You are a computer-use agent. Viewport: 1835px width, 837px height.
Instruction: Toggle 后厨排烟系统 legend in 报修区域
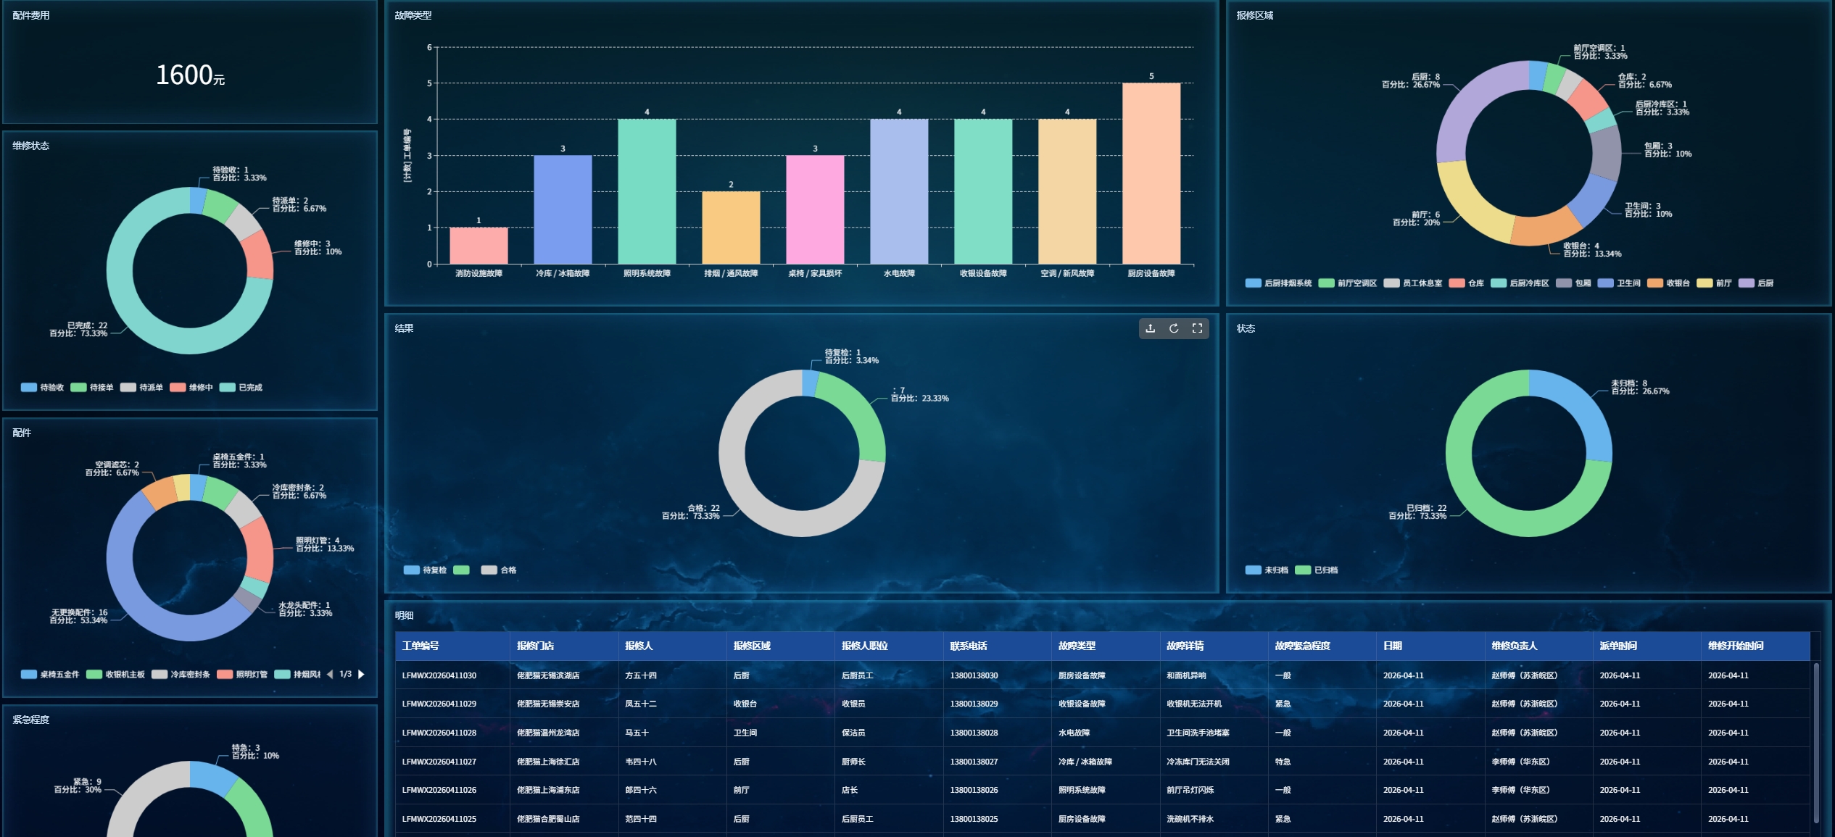[x=1278, y=283]
